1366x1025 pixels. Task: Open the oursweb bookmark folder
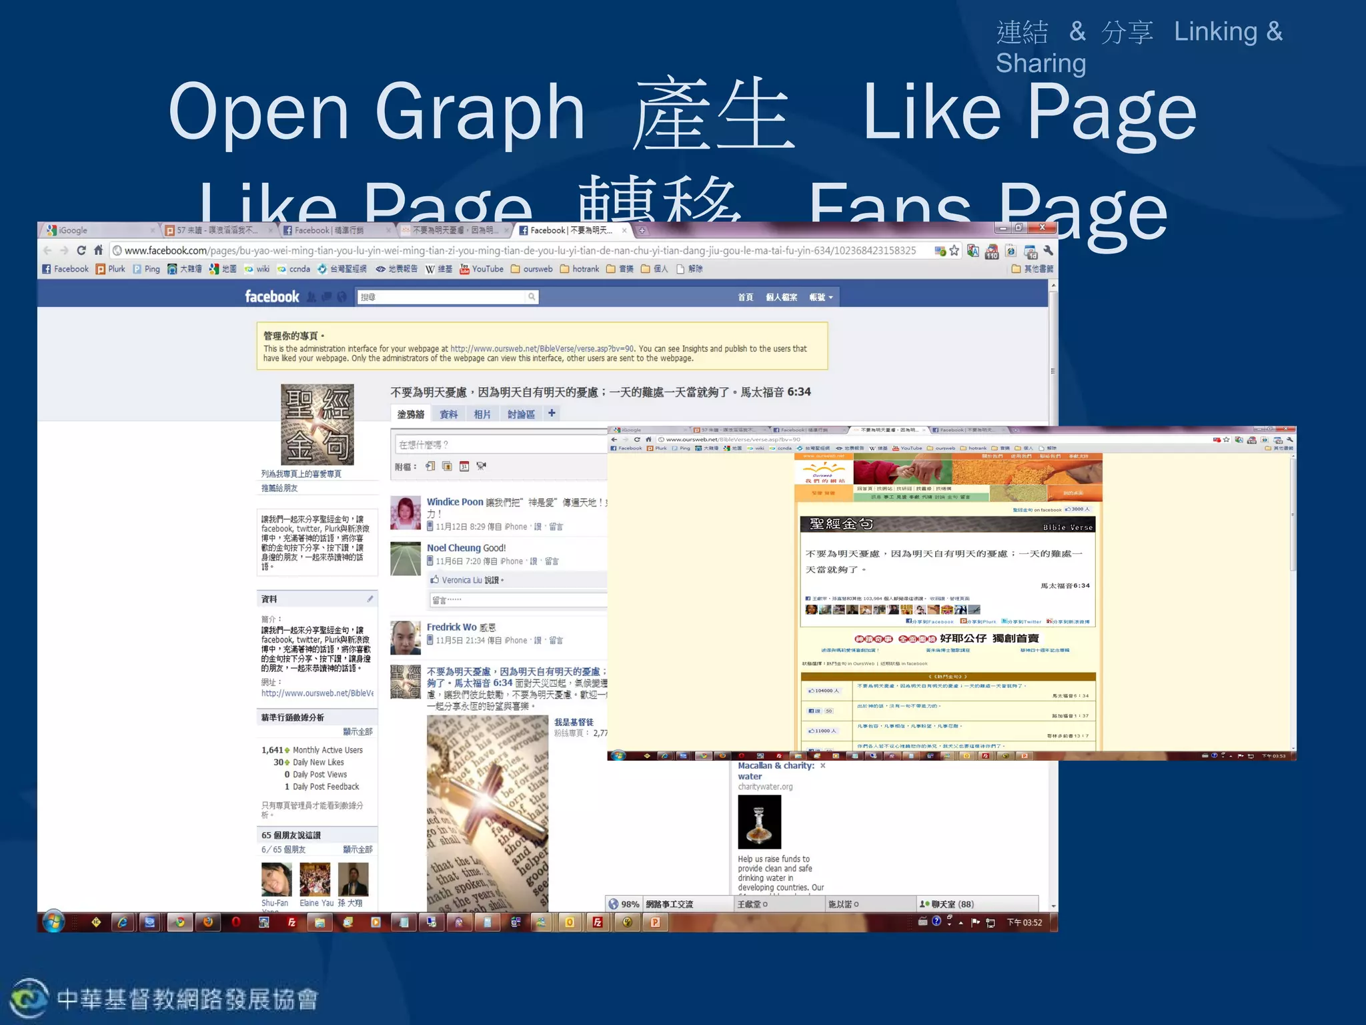532,269
